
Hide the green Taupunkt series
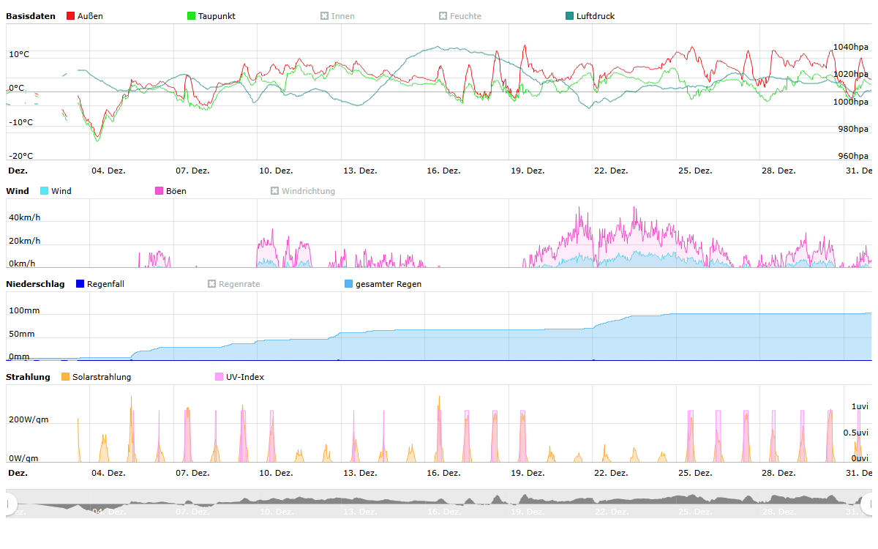pyautogui.click(x=216, y=16)
